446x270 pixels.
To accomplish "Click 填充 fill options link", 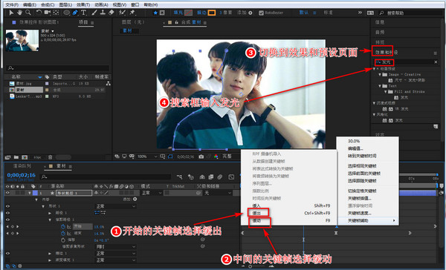I will tap(178, 13).
